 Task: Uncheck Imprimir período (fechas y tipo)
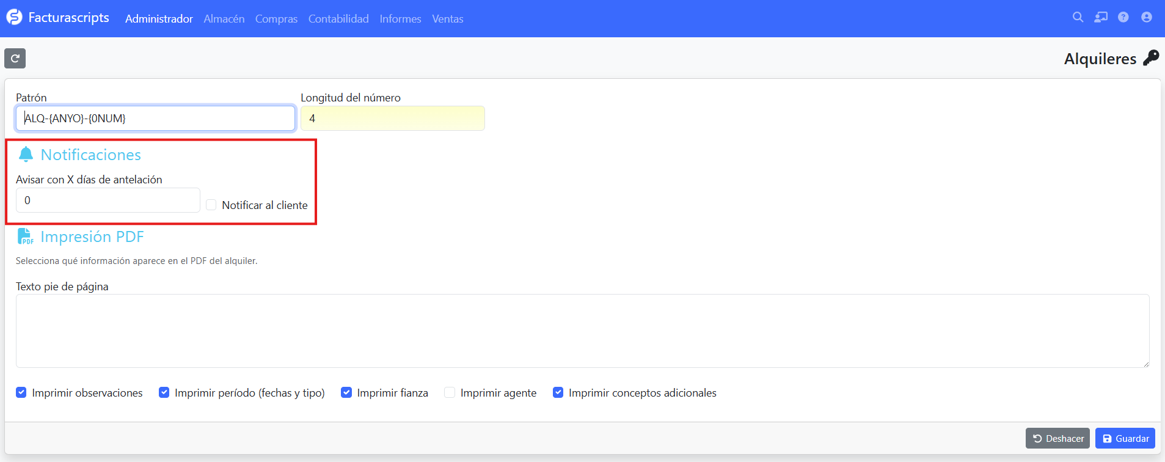164,392
